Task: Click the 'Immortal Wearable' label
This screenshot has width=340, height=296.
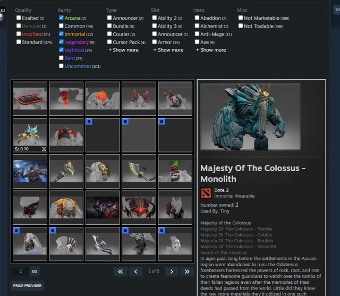Action: (x=234, y=196)
